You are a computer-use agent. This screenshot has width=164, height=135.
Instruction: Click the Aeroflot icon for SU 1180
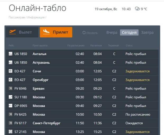11,97
